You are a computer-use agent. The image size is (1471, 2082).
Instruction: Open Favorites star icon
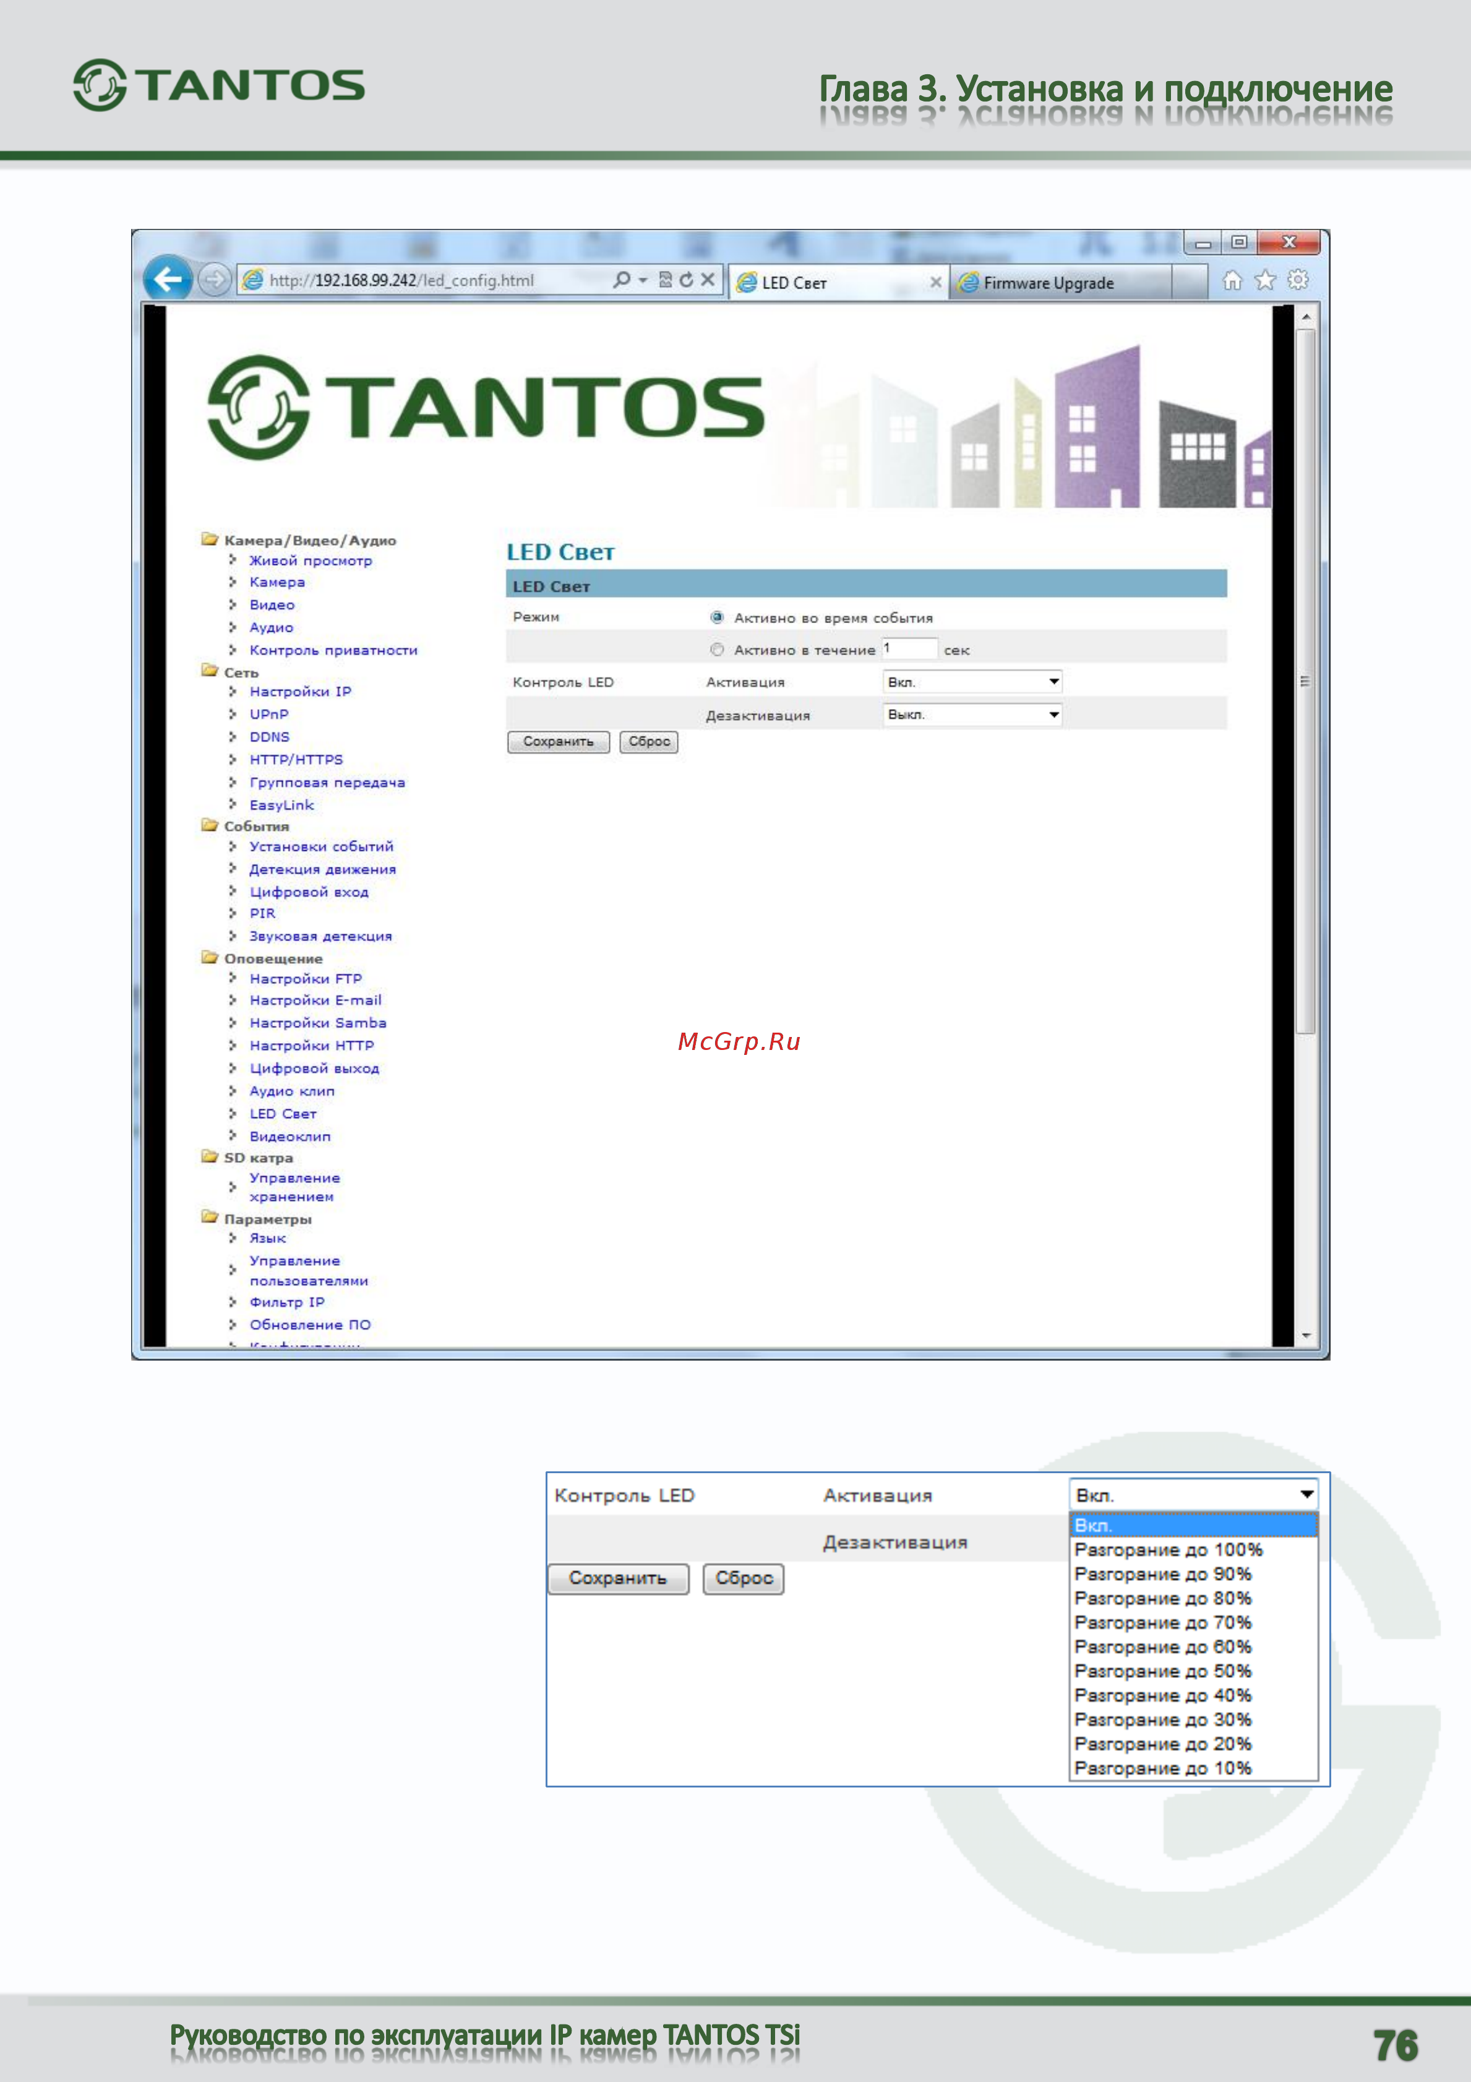(1265, 280)
